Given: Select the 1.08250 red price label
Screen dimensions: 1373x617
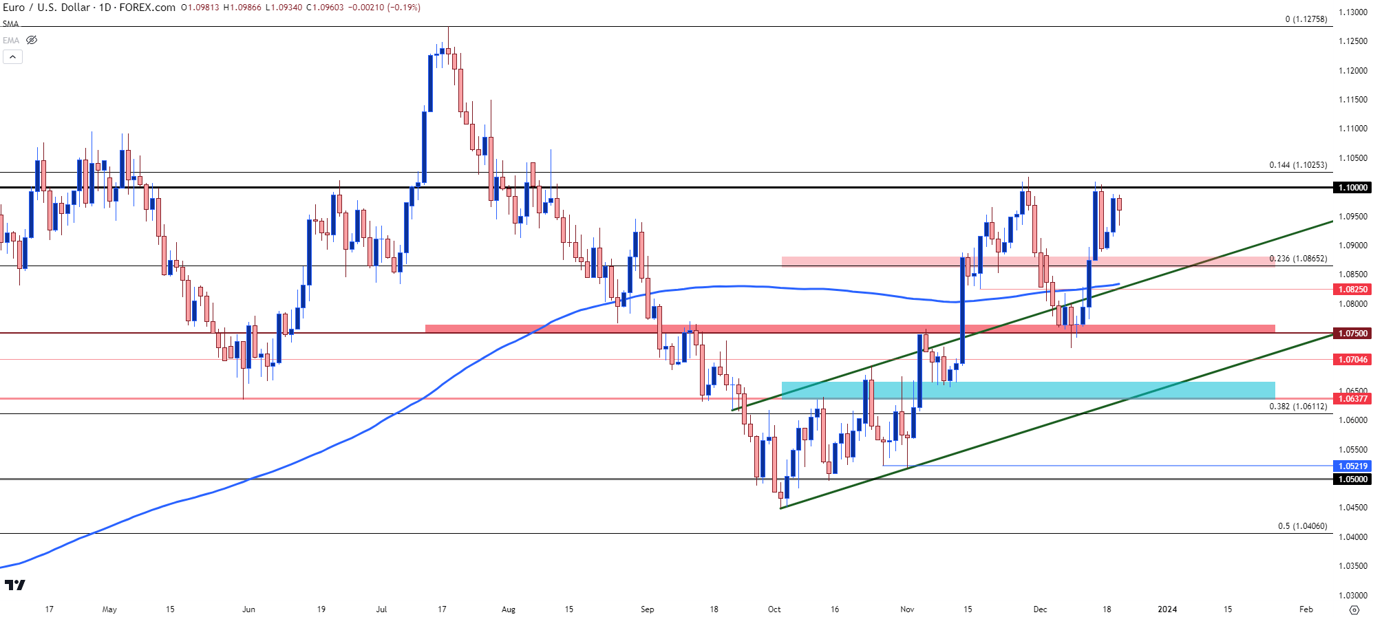Looking at the screenshot, I should tap(1353, 290).
